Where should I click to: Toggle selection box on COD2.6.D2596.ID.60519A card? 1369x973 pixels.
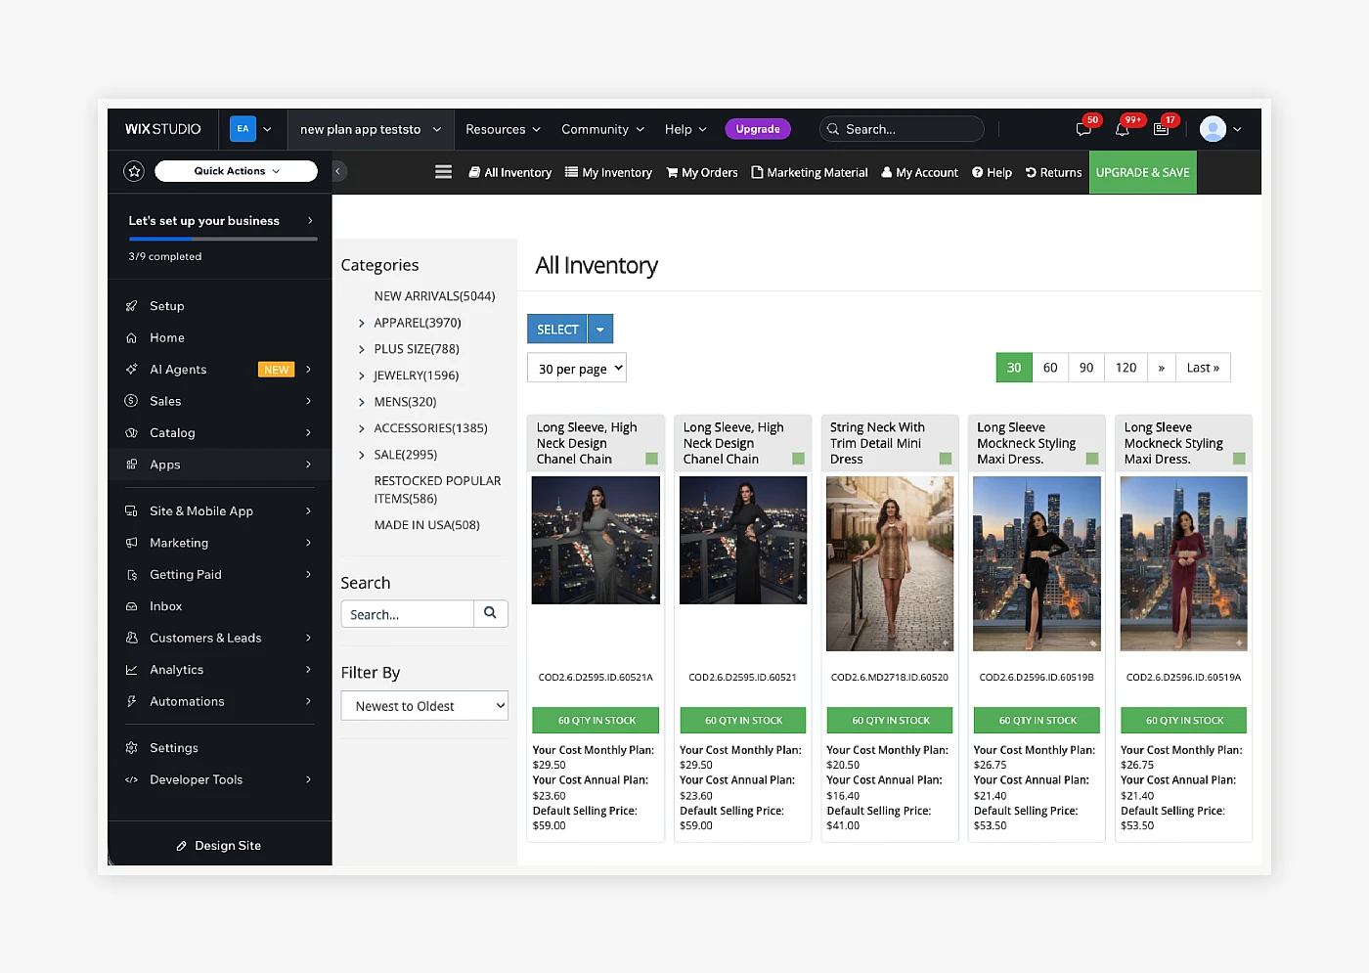pos(1239,459)
